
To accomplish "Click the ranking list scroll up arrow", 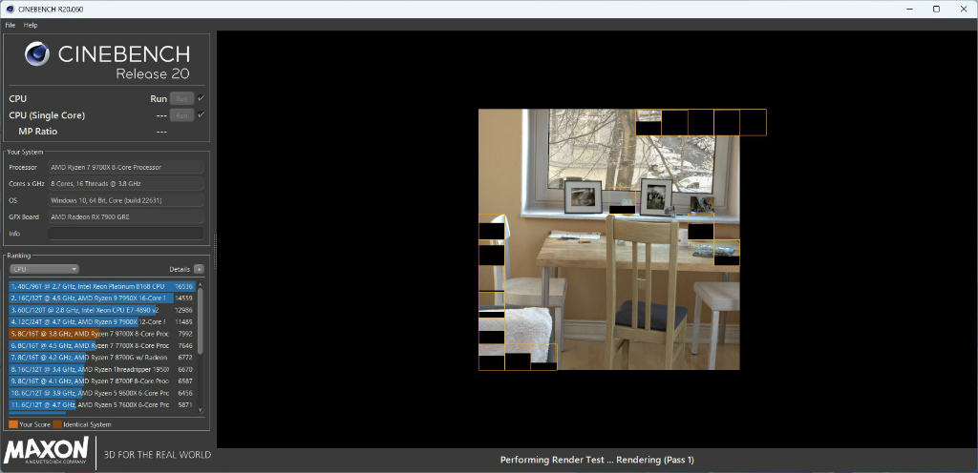I will pyautogui.click(x=201, y=284).
